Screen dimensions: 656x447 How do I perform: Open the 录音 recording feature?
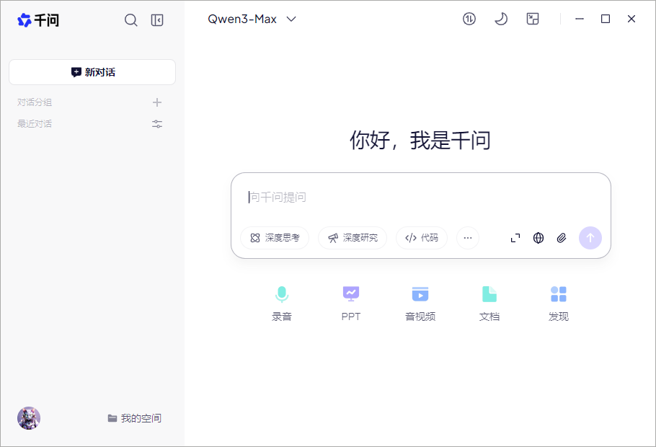coord(282,304)
